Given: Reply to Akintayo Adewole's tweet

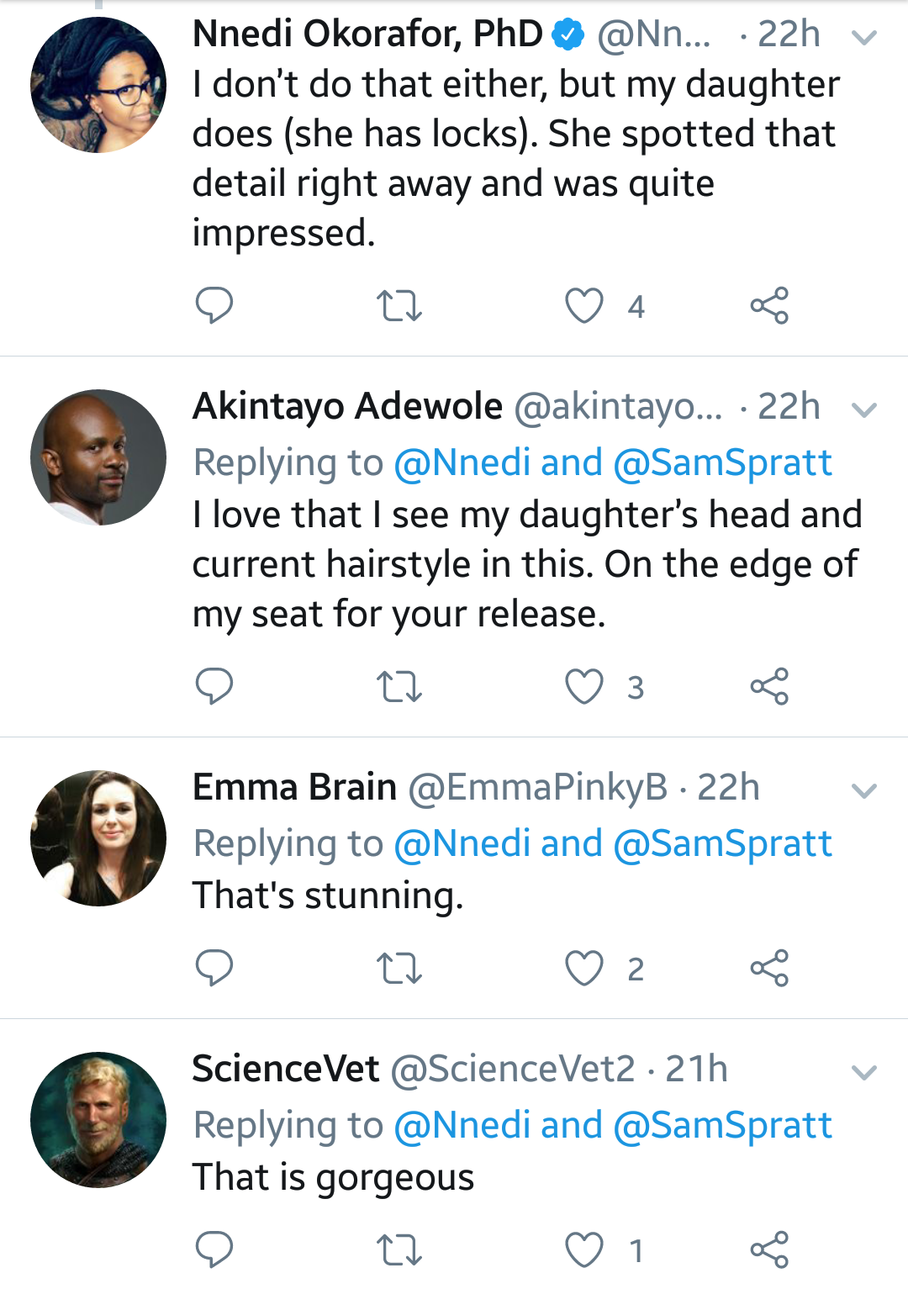Looking at the screenshot, I should click(214, 686).
